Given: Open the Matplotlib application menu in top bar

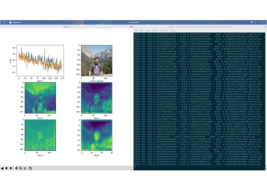Looking at the screenshot, I should pyautogui.click(x=16, y=22).
